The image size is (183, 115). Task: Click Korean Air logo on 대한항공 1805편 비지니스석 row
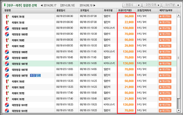tap(7, 52)
